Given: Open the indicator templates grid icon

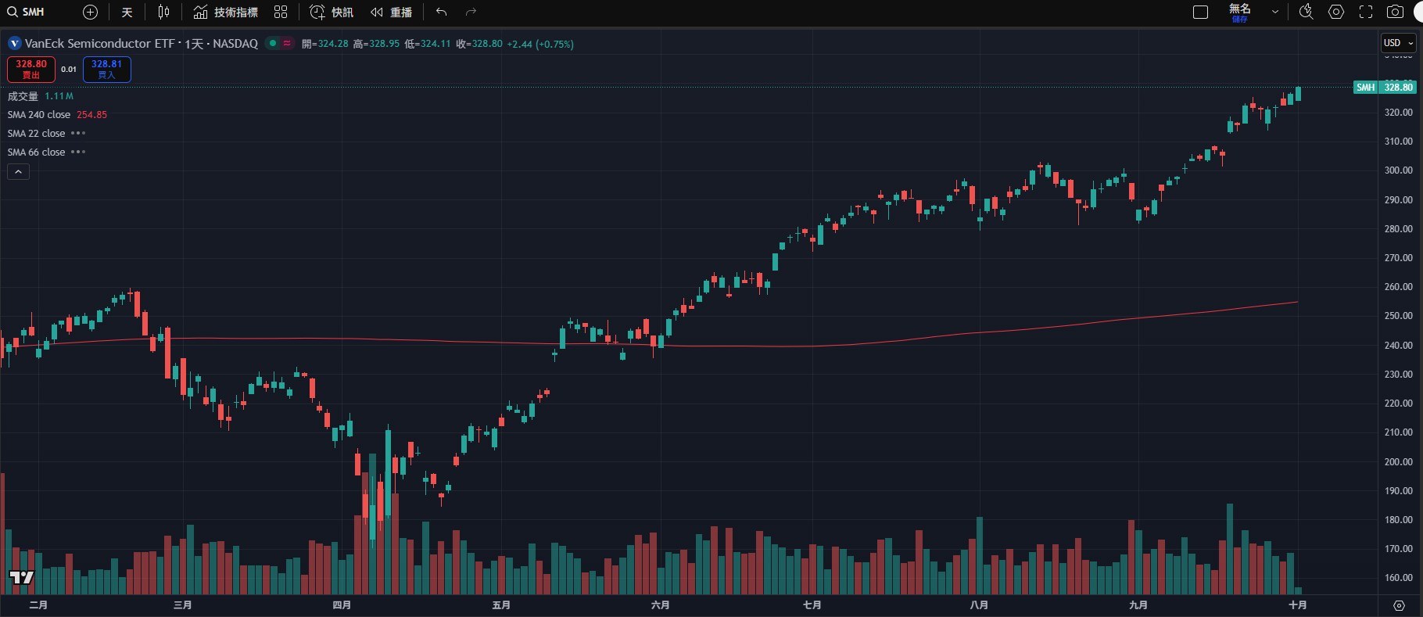Looking at the screenshot, I should (281, 12).
